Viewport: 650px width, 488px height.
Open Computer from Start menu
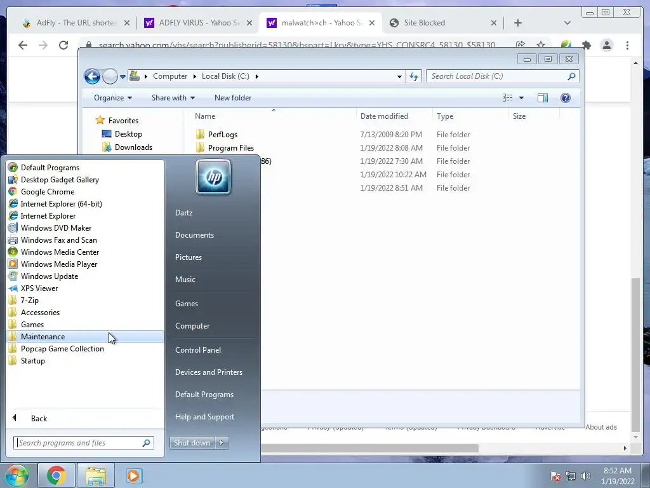pyautogui.click(x=192, y=326)
